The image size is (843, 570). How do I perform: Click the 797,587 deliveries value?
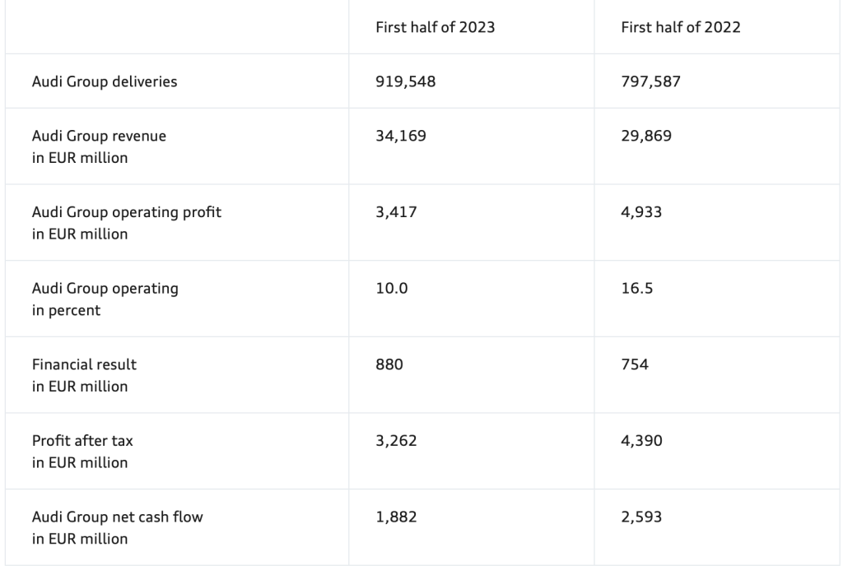650,81
